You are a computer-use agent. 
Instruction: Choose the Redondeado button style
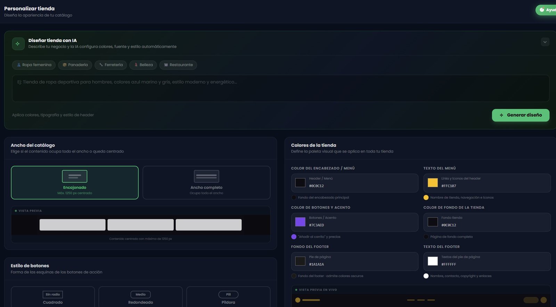(x=141, y=297)
